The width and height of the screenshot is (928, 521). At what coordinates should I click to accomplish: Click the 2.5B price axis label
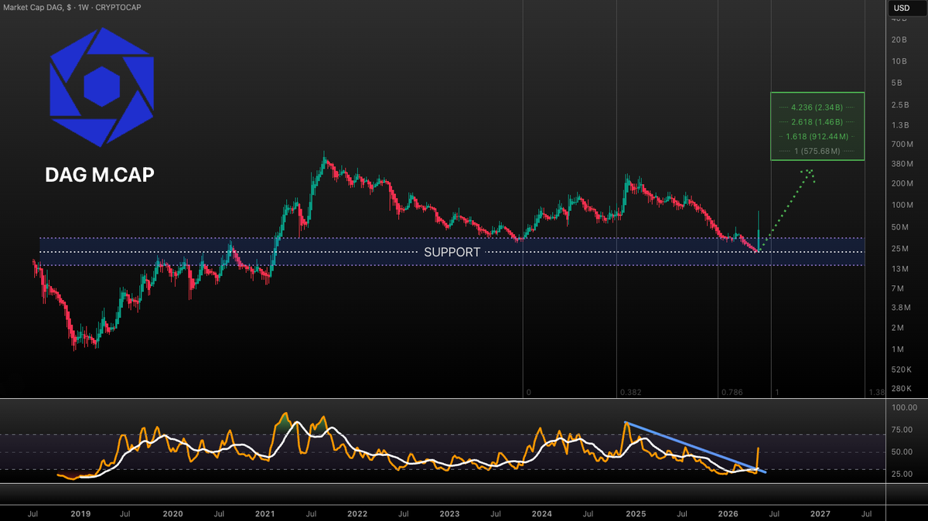pos(900,104)
